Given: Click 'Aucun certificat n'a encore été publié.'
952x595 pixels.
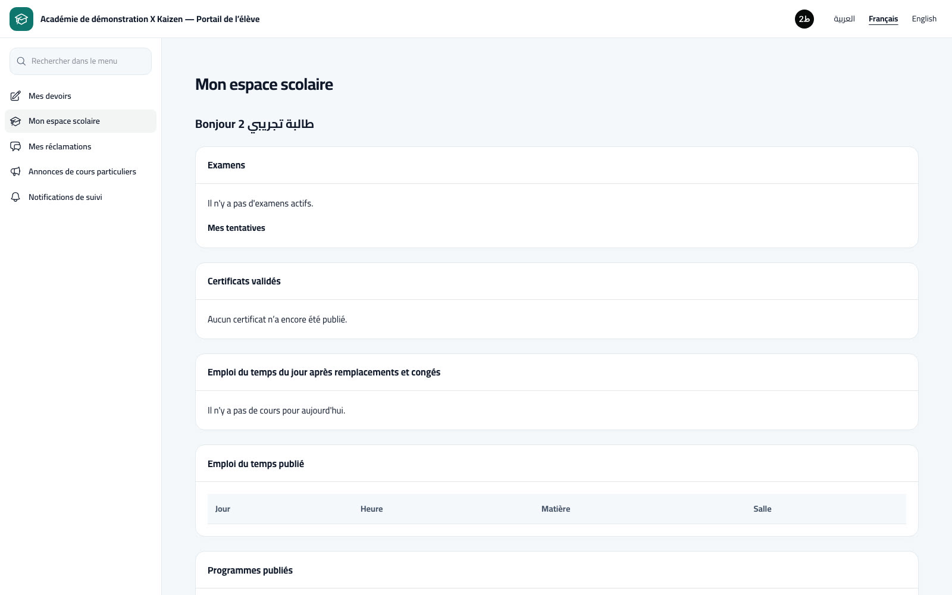Looking at the screenshot, I should [x=277, y=320].
